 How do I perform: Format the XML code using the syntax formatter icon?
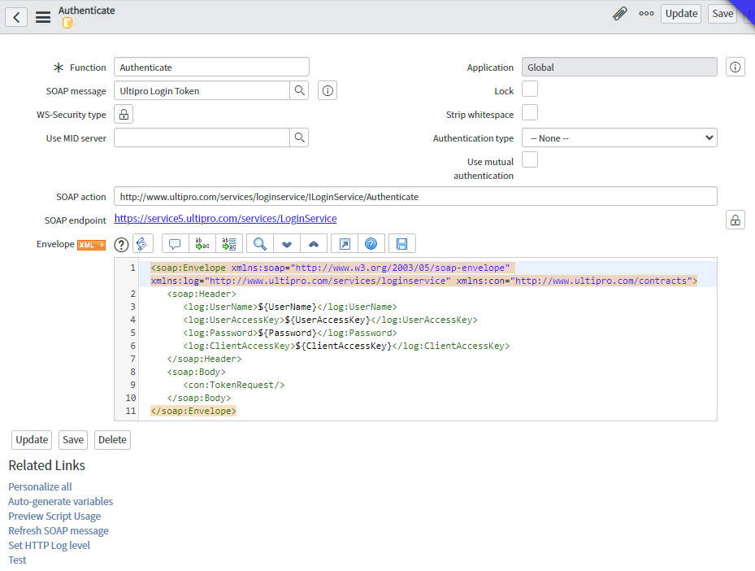coord(142,243)
